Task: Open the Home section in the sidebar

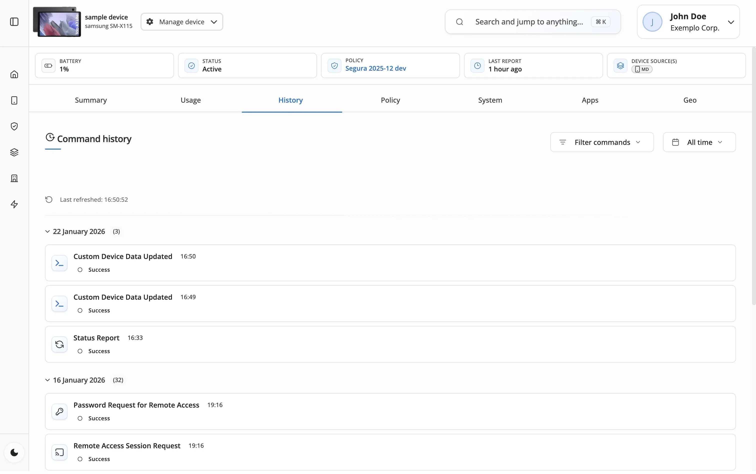Action: pyautogui.click(x=14, y=74)
